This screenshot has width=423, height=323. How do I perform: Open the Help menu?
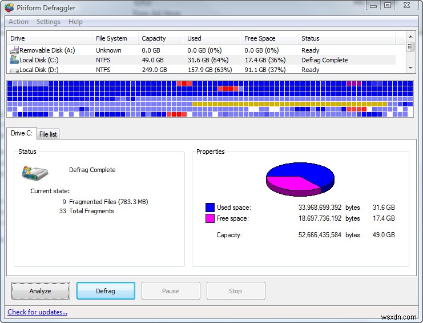(75, 22)
